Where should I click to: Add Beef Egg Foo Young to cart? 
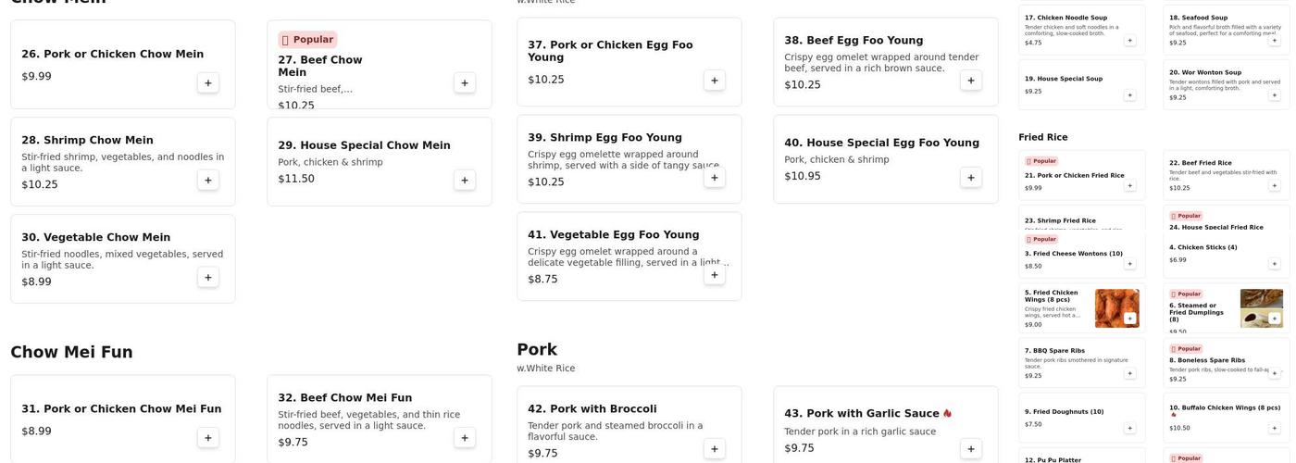(970, 81)
